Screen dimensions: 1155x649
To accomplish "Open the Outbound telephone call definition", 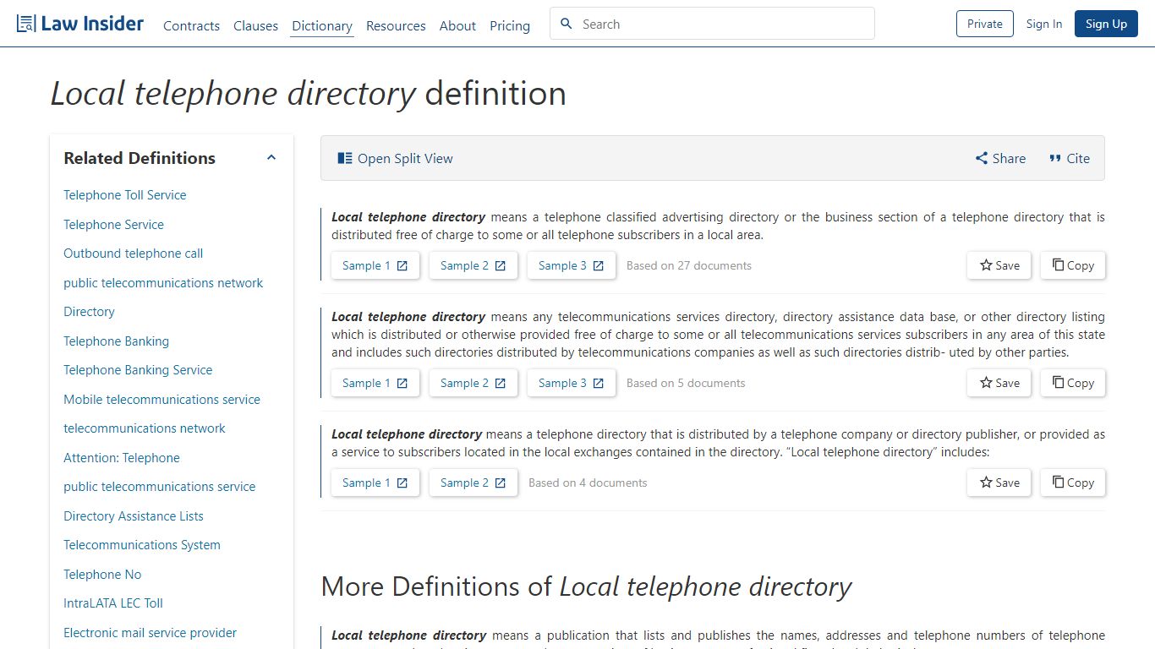I will tap(133, 254).
